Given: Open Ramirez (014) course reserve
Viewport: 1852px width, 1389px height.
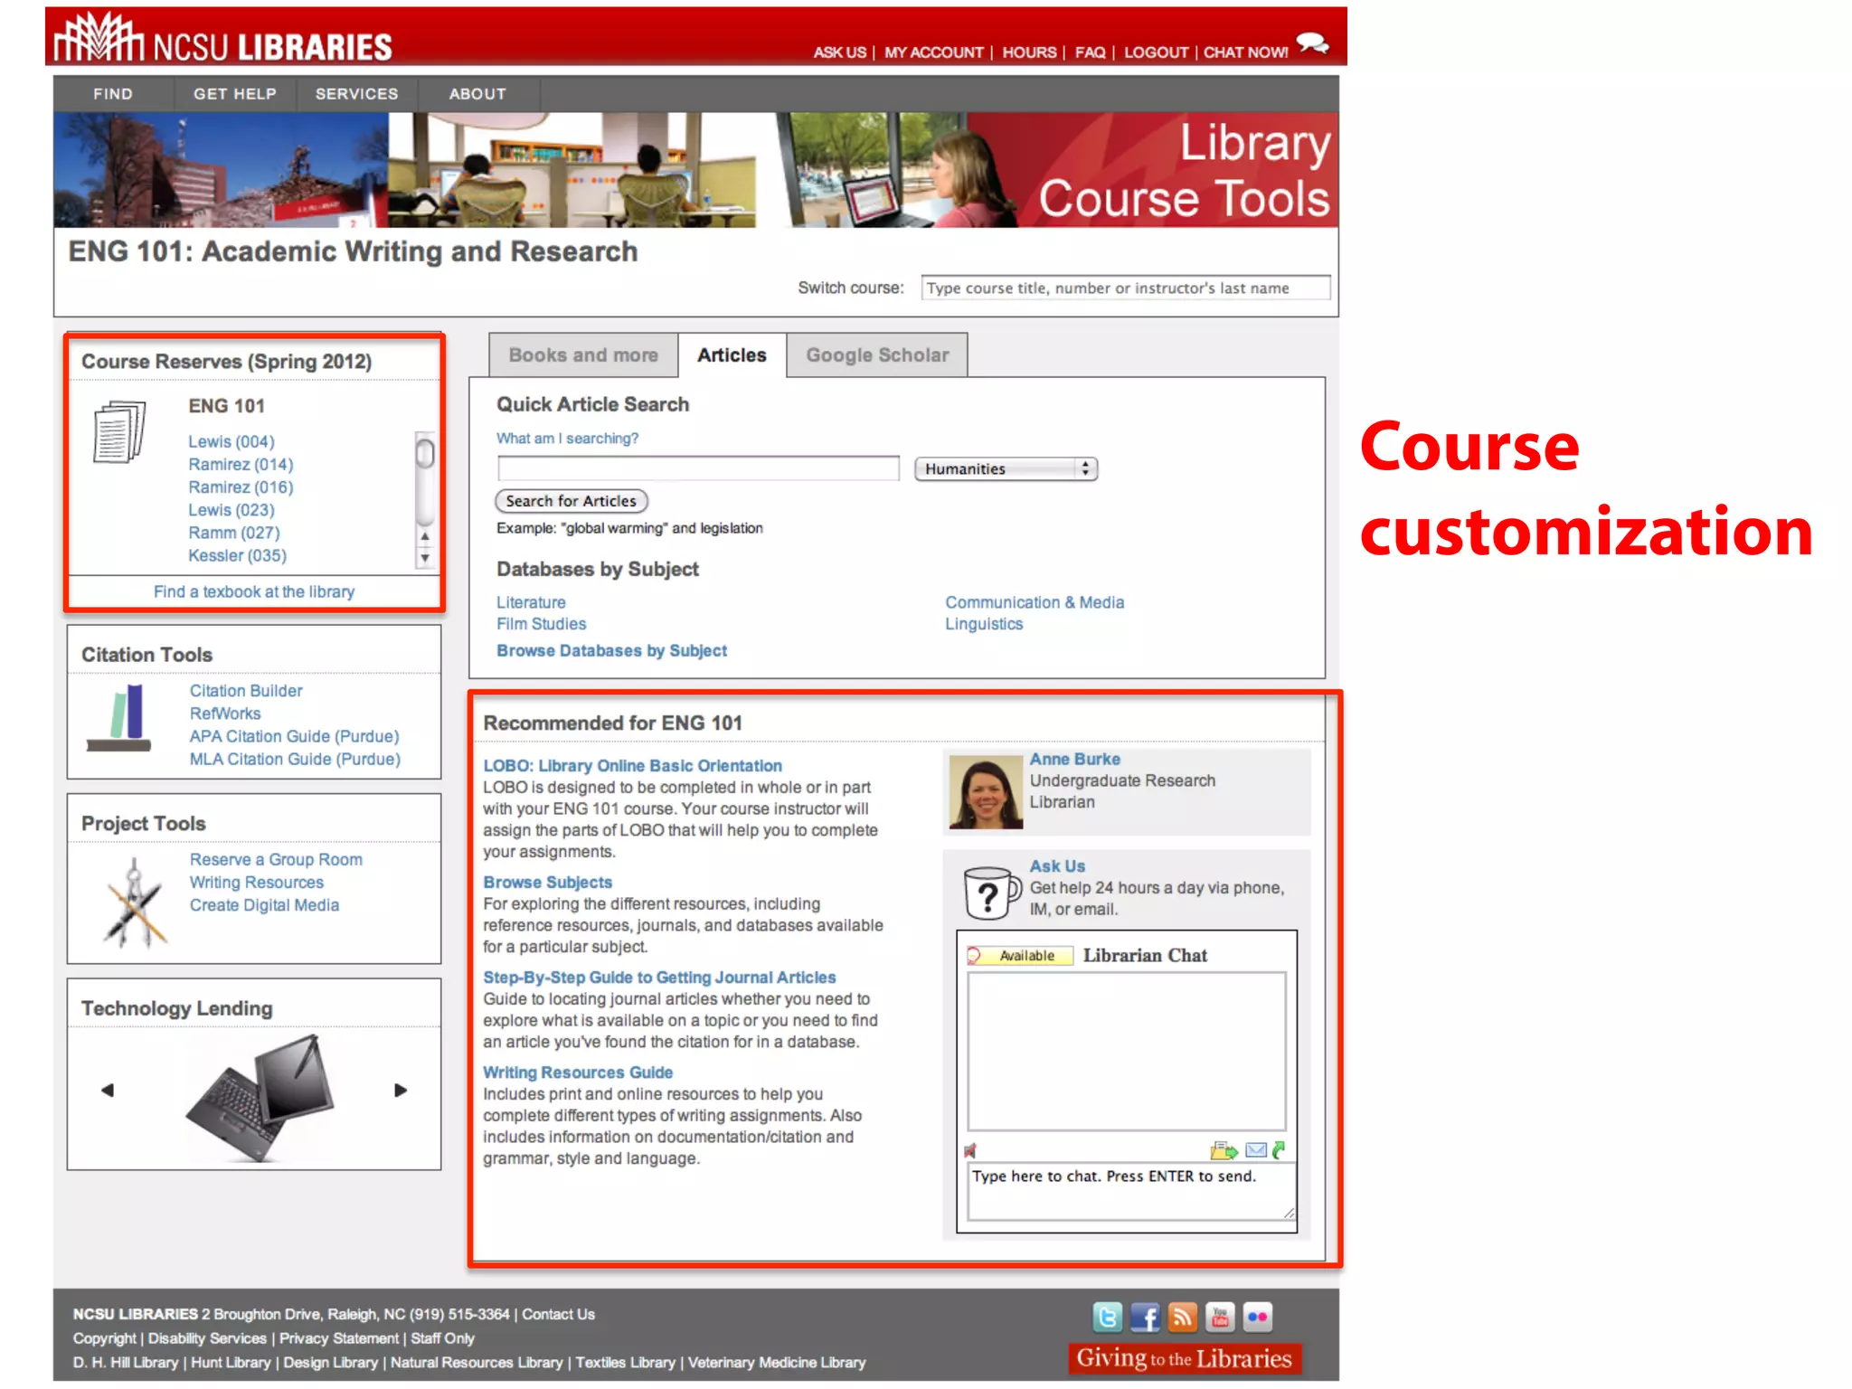Looking at the screenshot, I should 241,464.
